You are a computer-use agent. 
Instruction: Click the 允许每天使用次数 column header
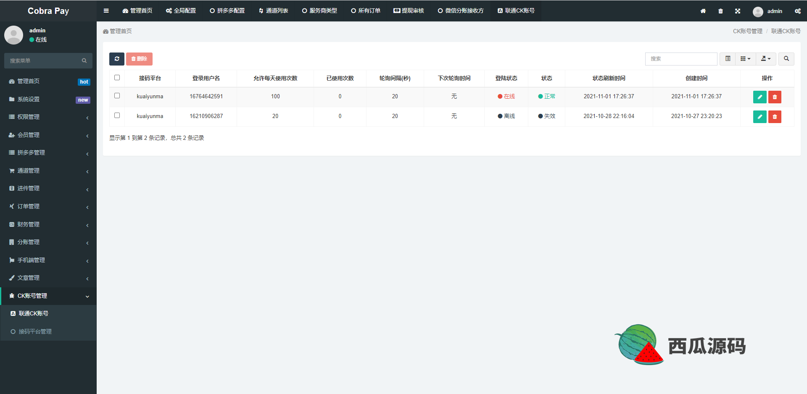(x=275, y=79)
